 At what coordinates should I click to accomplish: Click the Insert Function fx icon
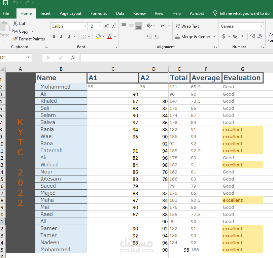[x=73, y=58]
